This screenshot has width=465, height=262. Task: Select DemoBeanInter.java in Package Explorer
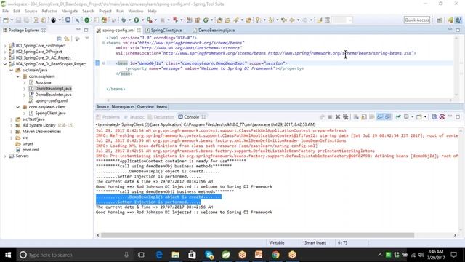pos(53,95)
